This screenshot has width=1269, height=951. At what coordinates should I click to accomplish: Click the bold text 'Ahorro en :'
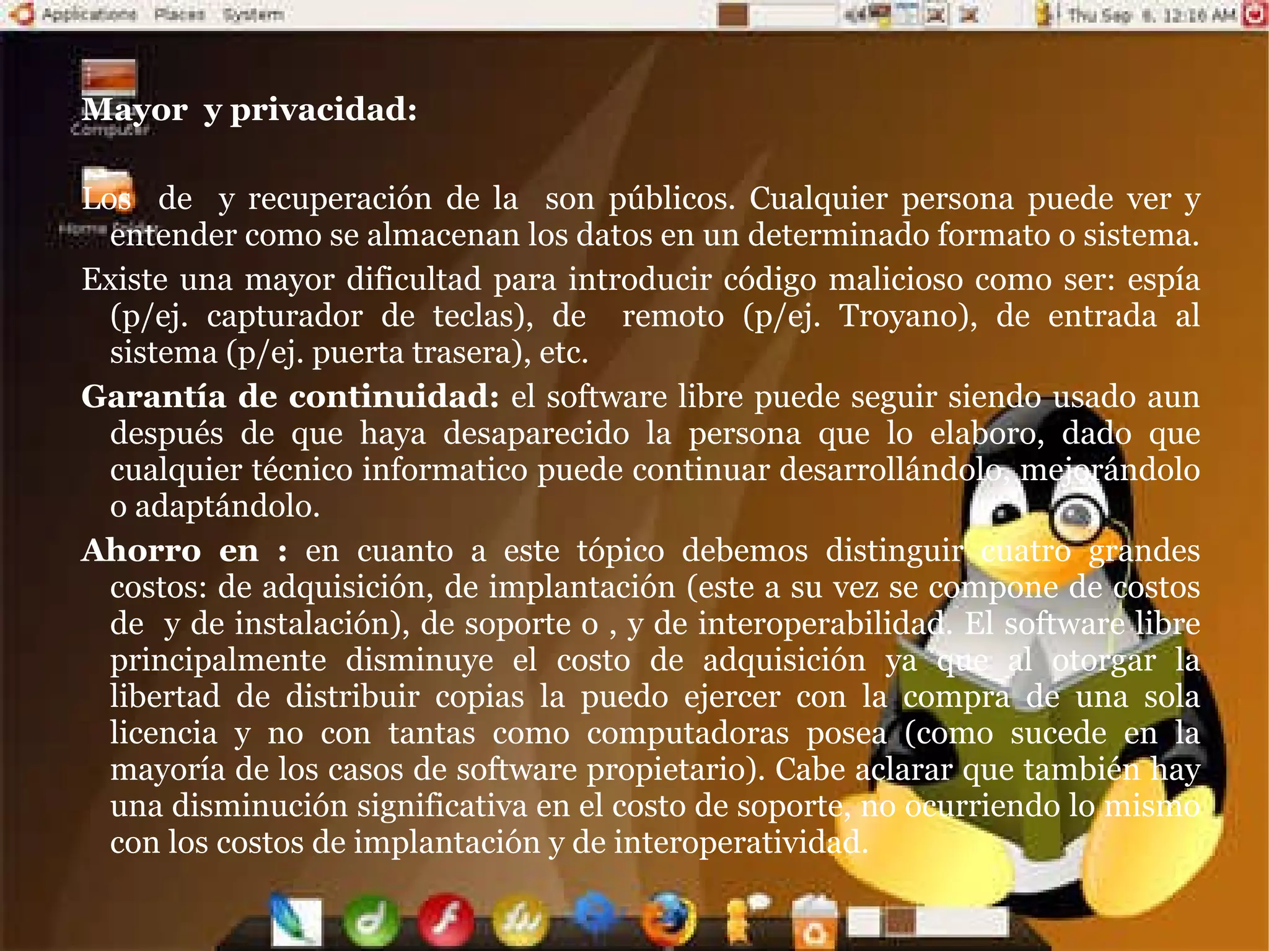point(185,550)
